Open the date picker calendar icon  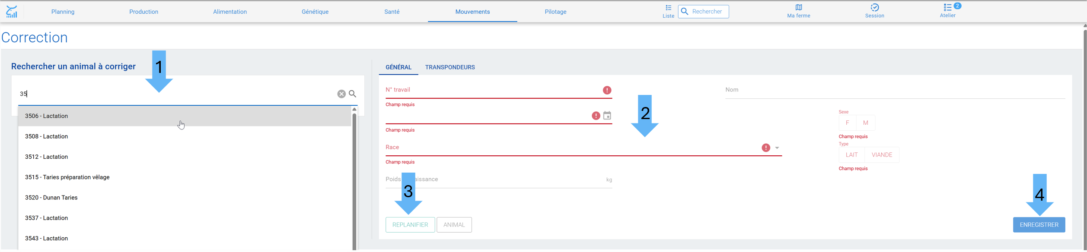(x=607, y=116)
